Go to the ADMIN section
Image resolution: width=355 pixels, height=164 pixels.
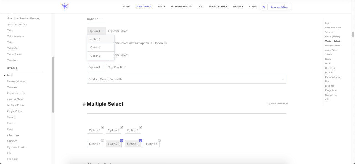click(x=252, y=6)
